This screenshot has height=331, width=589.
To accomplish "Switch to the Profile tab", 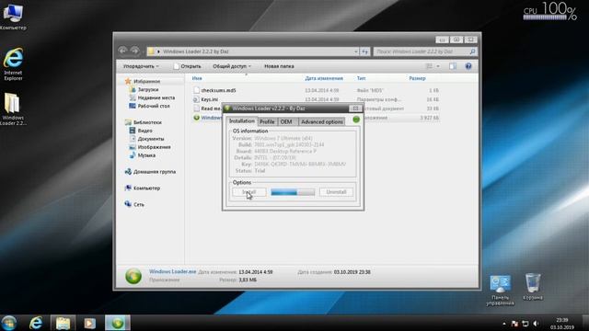I will pyautogui.click(x=267, y=121).
